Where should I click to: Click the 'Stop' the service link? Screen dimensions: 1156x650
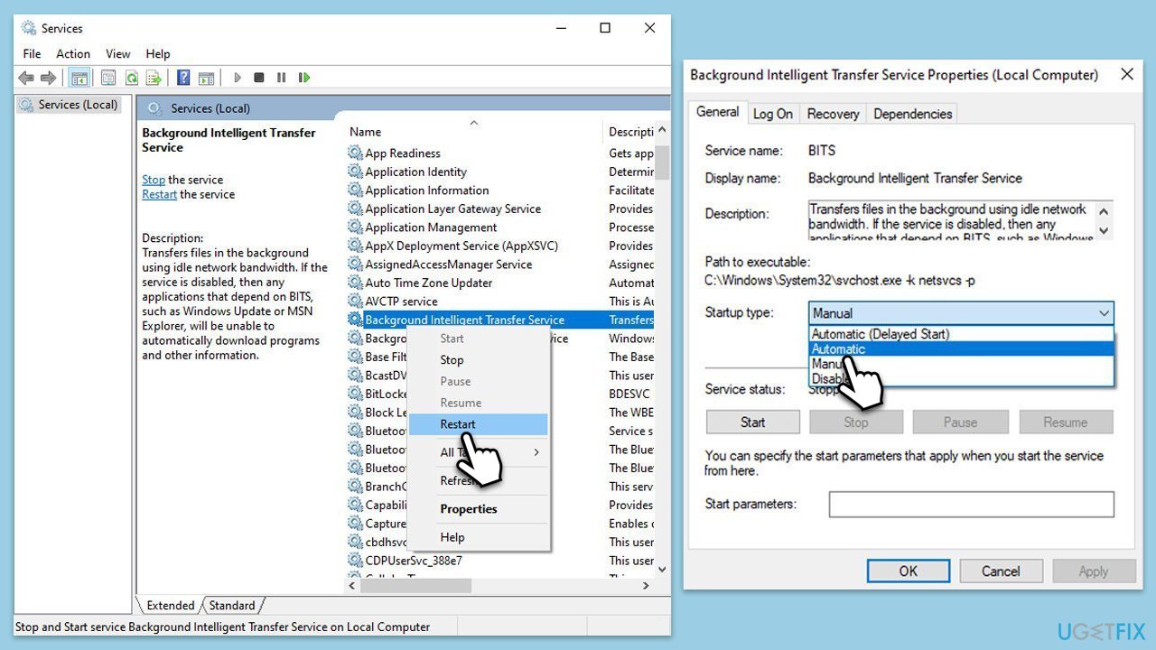point(153,180)
